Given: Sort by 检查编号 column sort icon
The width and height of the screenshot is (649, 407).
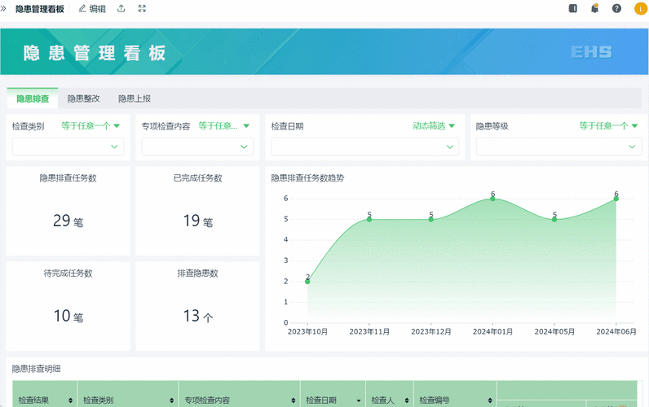Looking at the screenshot, I should point(490,400).
